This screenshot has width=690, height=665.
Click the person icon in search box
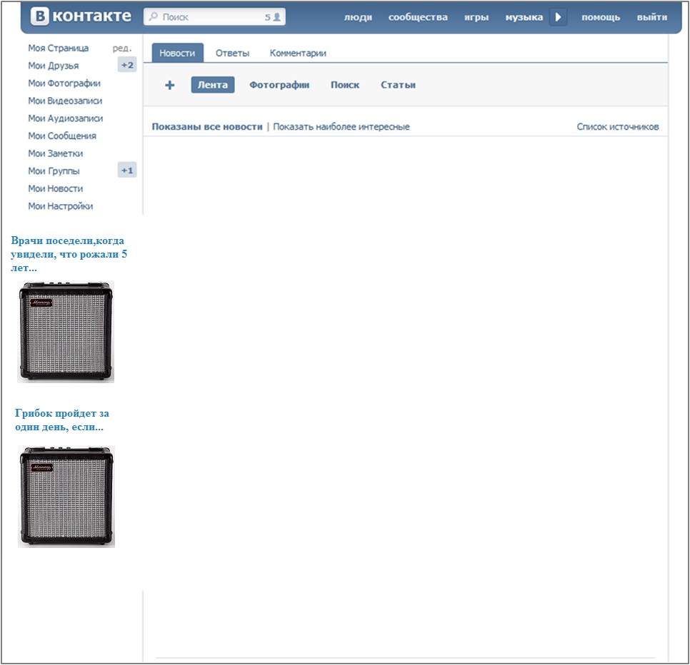(277, 17)
